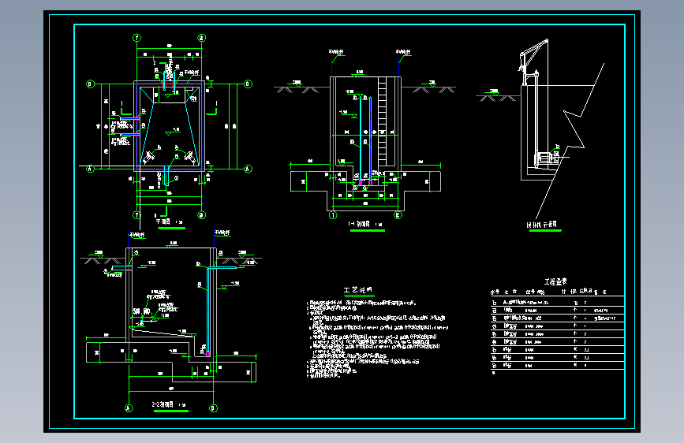Click axis bubble 1 below the 1-1 section
The image size is (684, 443).
tap(333, 215)
